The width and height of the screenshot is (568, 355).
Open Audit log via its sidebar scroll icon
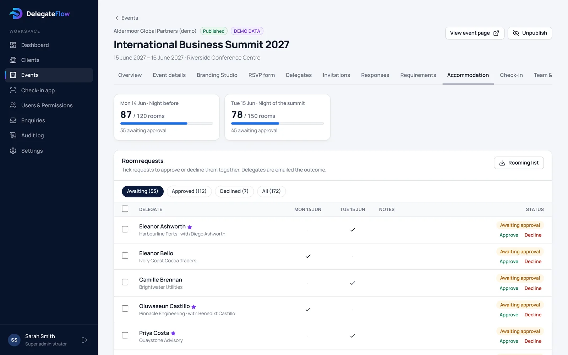coord(13,135)
